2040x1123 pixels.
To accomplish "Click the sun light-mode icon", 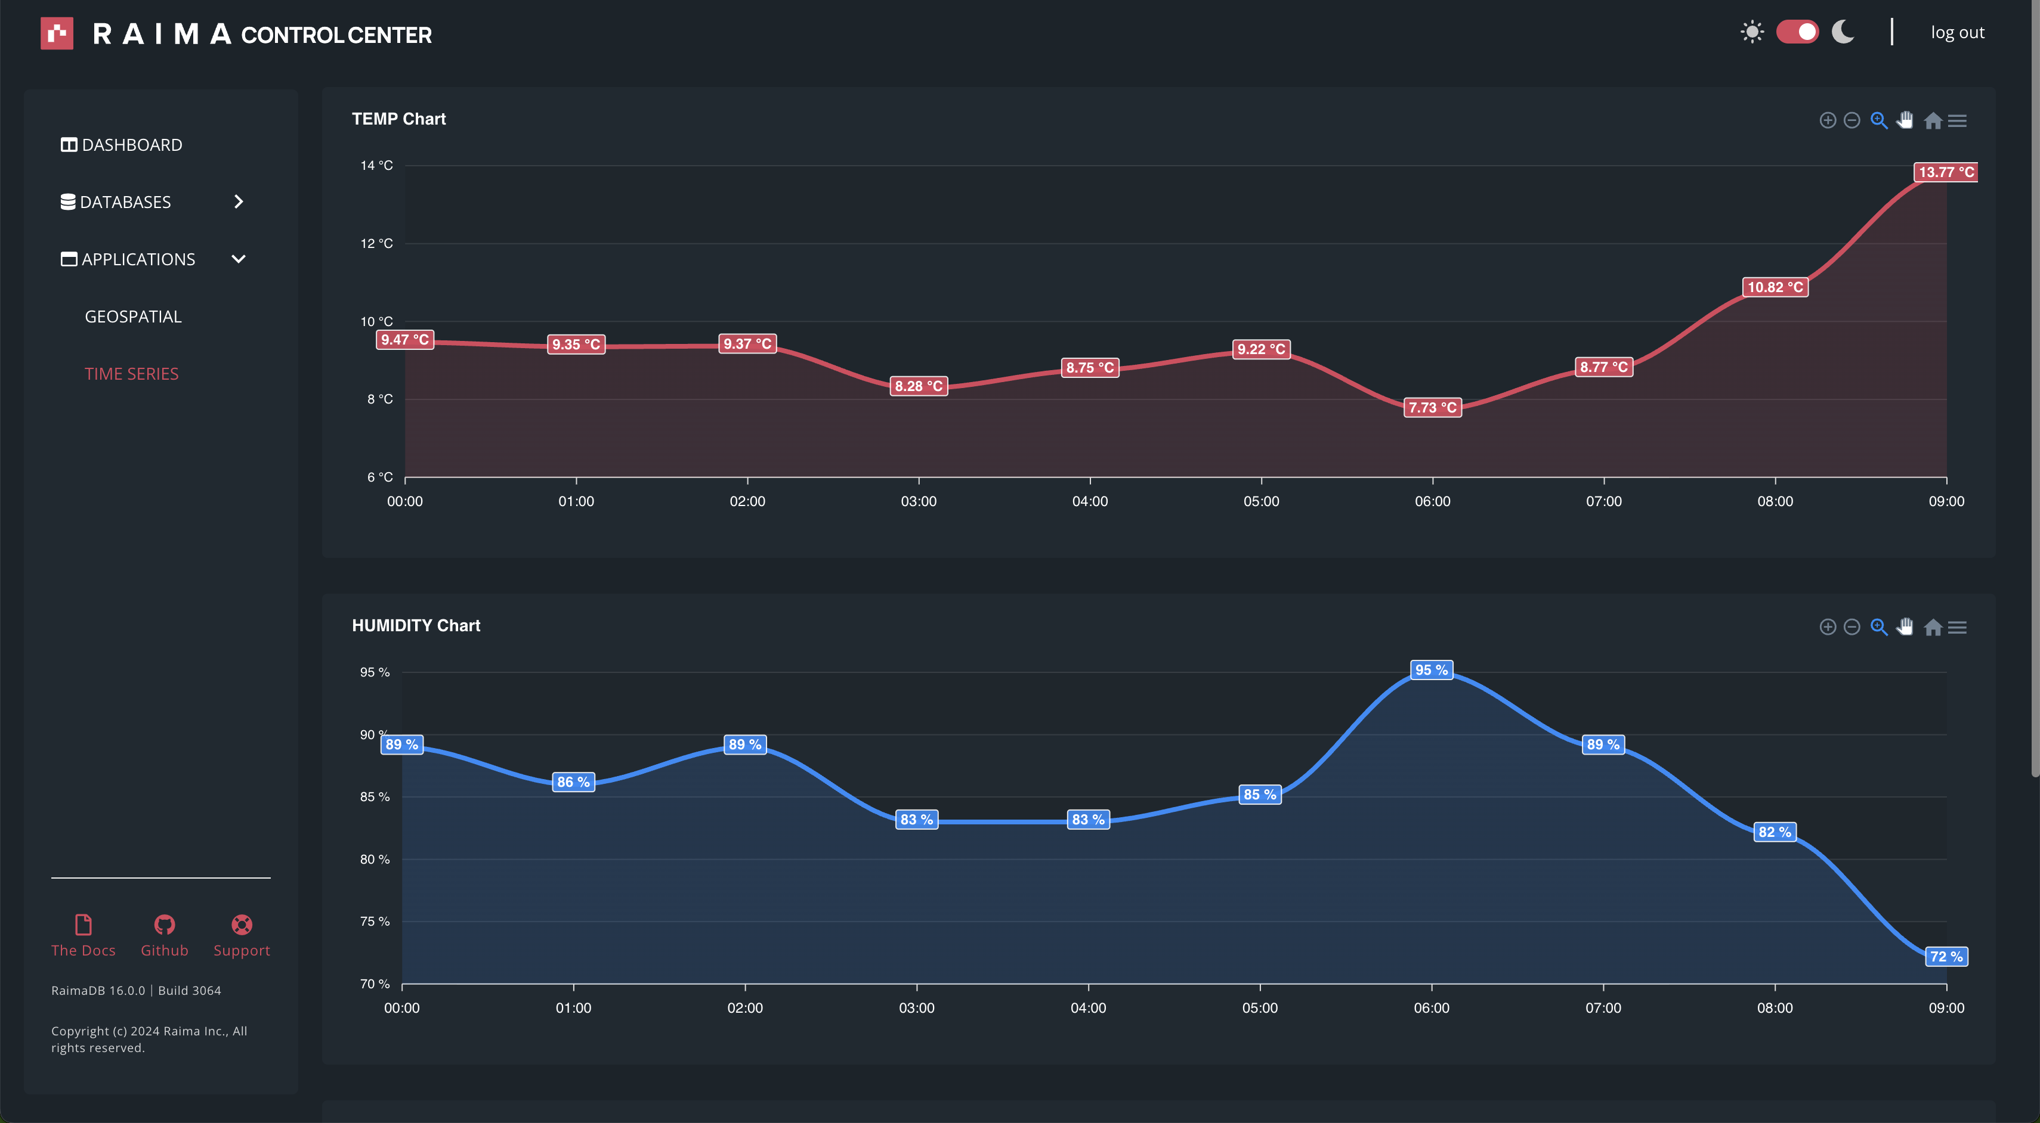I will pos(1752,32).
